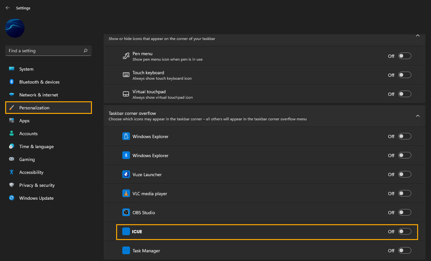Select the Accessibility label in sidebar
Viewport: 431px width, 261px height.
point(31,172)
